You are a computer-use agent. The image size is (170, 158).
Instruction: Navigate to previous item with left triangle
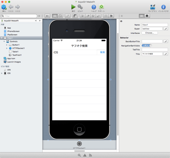(x=36, y=21)
